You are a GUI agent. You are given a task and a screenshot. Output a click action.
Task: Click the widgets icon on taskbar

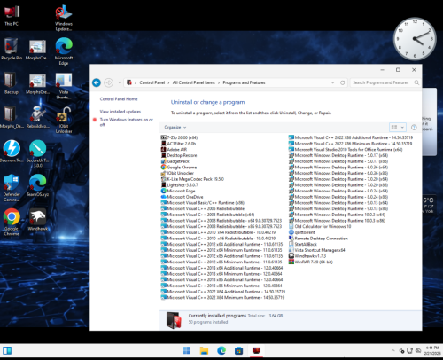coord(7,350)
